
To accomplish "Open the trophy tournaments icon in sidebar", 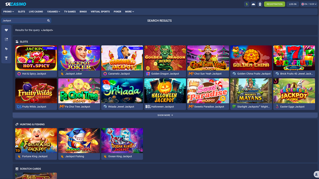I will [6, 58].
